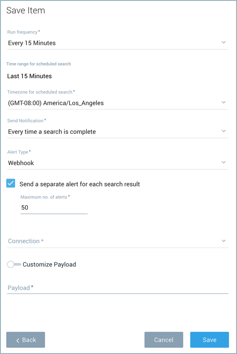Click the left arrow icon in Back
This screenshot has height=354, width=237.
[18, 340]
